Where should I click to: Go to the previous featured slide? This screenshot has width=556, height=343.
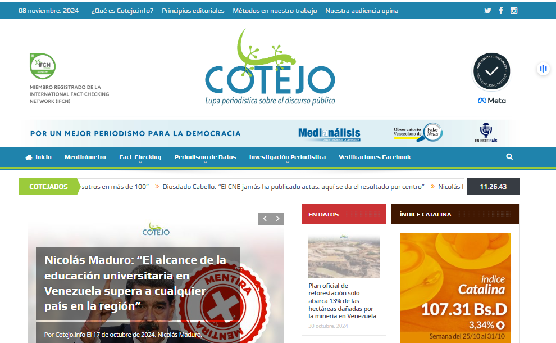[x=265, y=219]
